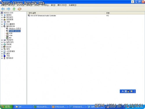Click the orange Refresh toolbar icon
Viewport: 145px width, 109px height.
click(x=19, y=9)
